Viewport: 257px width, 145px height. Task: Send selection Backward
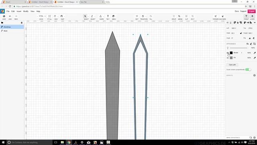[222, 16]
